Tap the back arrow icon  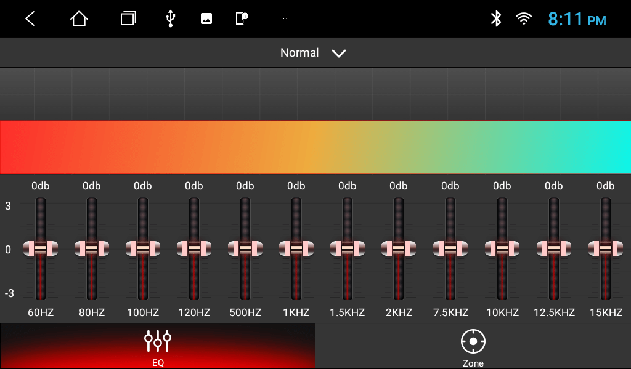pos(30,19)
